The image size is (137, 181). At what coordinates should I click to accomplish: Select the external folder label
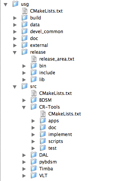coord(39,45)
